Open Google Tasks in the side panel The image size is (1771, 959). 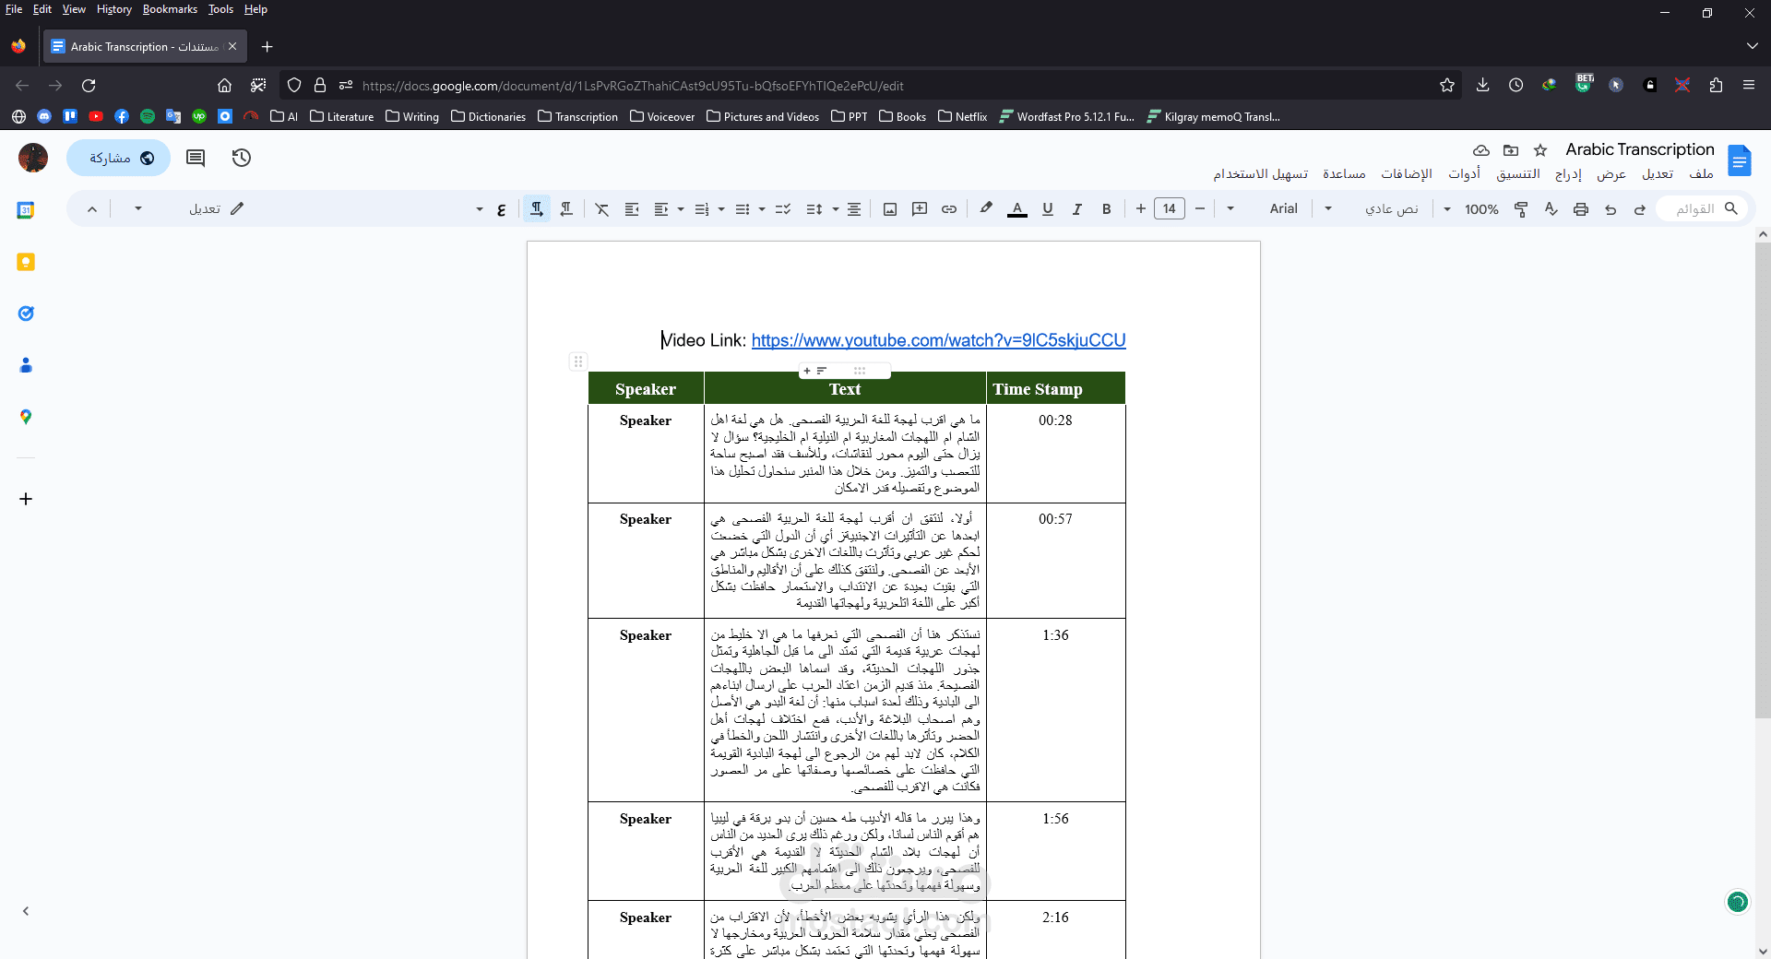pyautogui.click(x=26, y=314)
